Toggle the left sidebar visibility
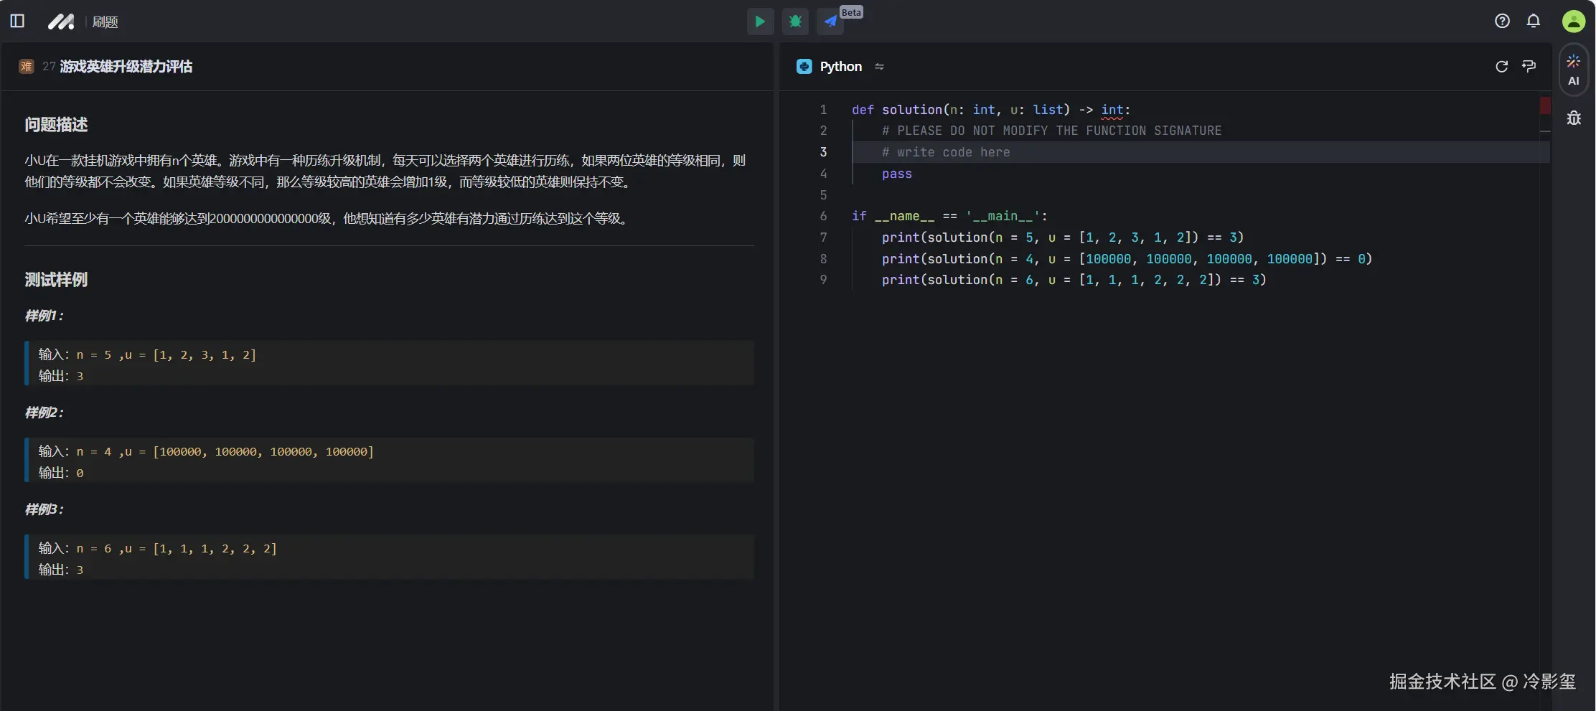The height and width of the screenshot is (711, 1596). click(x=17, y=21)
